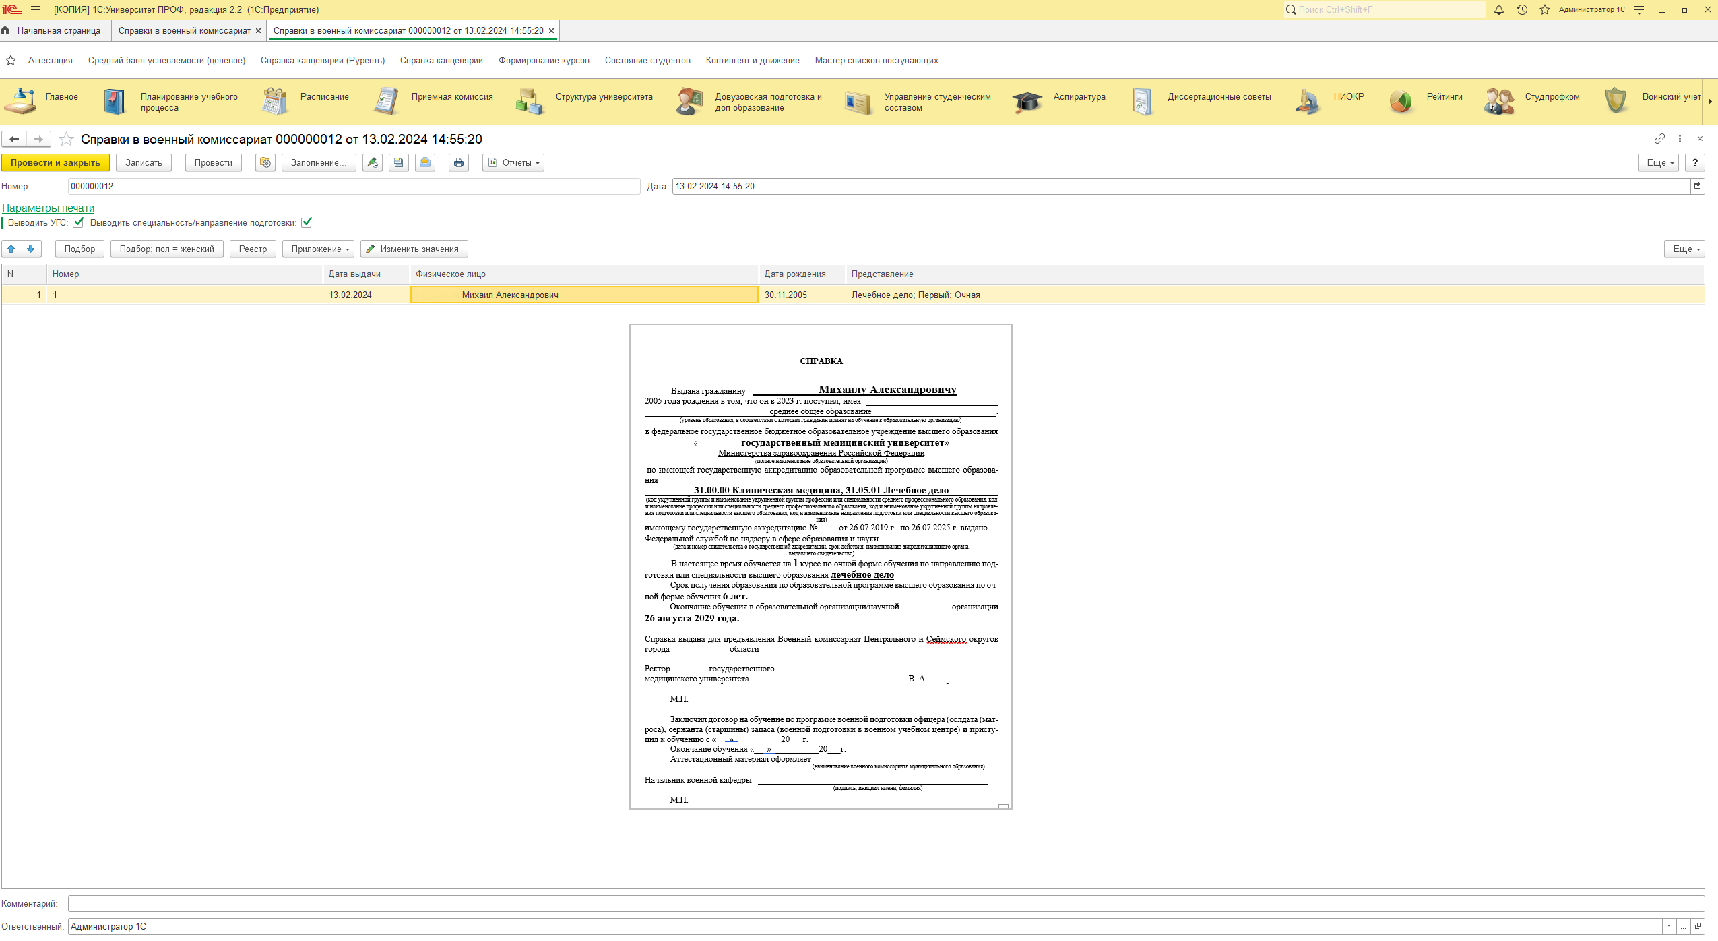The width and height of the screenshot is (1718, 941).
Task: Open the history clock icon
Action: click(x=1522, y=9)
